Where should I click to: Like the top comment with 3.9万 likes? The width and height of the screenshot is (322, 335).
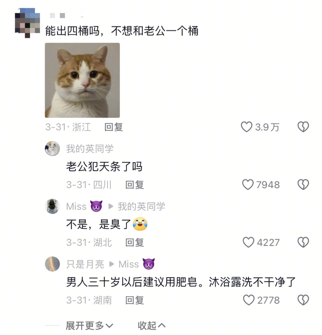point(246,127)
